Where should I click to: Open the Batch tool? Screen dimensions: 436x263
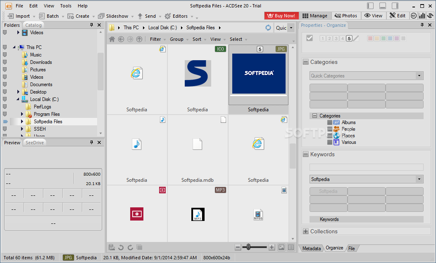click(49, 16)
